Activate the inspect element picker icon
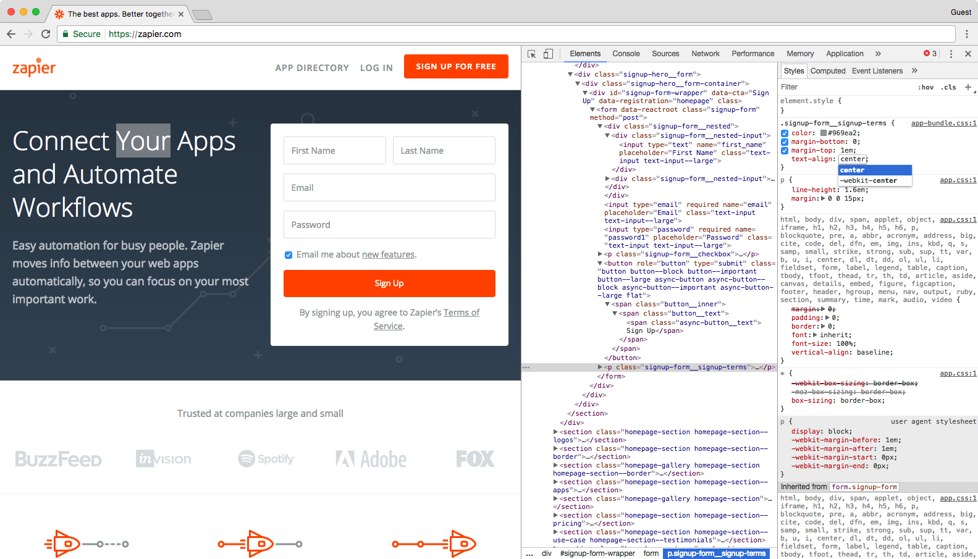 532,54
